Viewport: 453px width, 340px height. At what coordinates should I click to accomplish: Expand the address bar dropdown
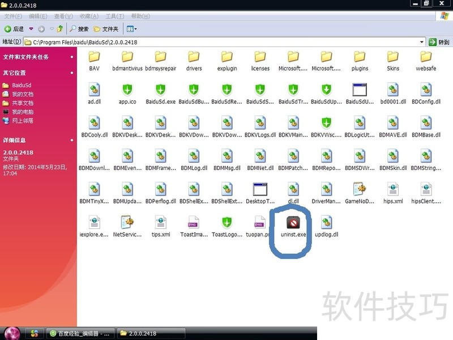click(x=421, y=42)
